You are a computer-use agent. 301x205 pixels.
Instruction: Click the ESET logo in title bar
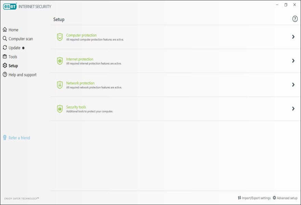click(10, 6)
